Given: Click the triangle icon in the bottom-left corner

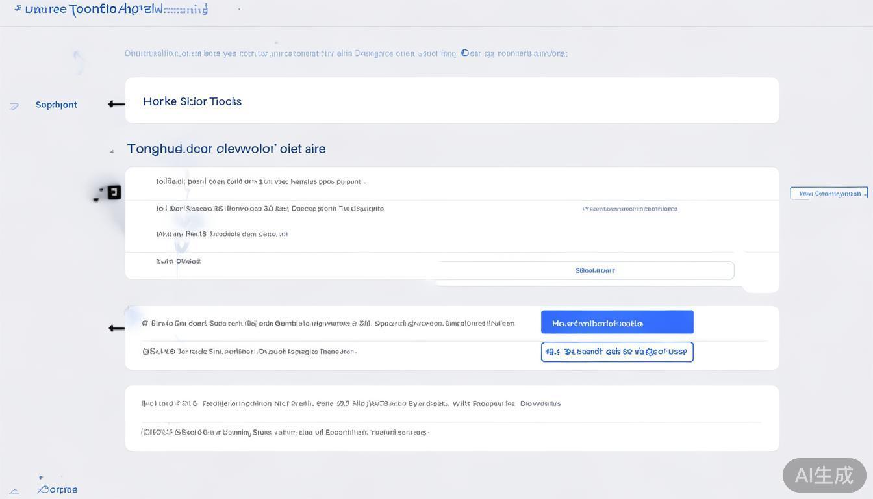Looking at the screenshot, I should click(x=14, y=491).
